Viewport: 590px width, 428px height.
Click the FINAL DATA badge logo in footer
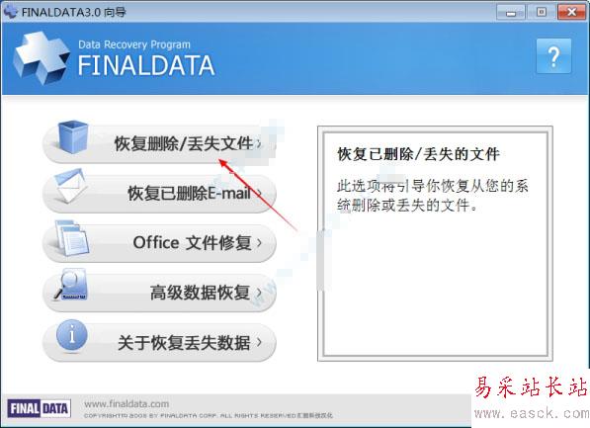(x=40, y=409)
